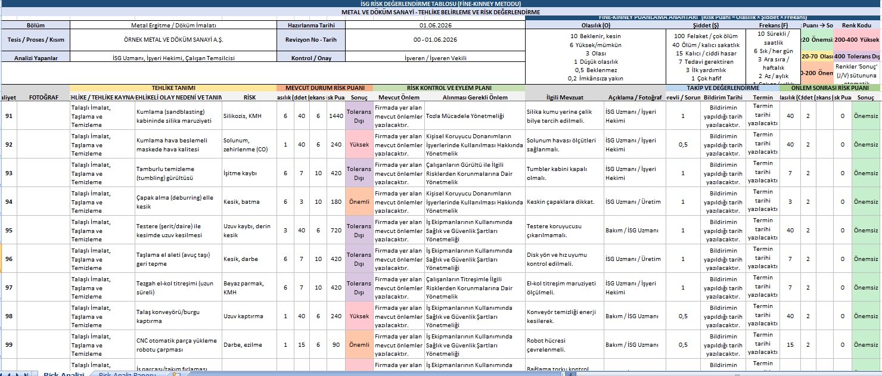Click 'Tozla Mücadele Yönetmeliği' cell

pos(475,116)
